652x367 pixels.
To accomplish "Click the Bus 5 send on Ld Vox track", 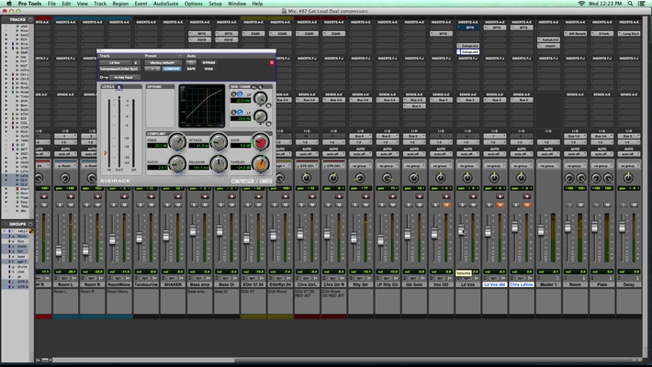I will click(x=467, y=100).
